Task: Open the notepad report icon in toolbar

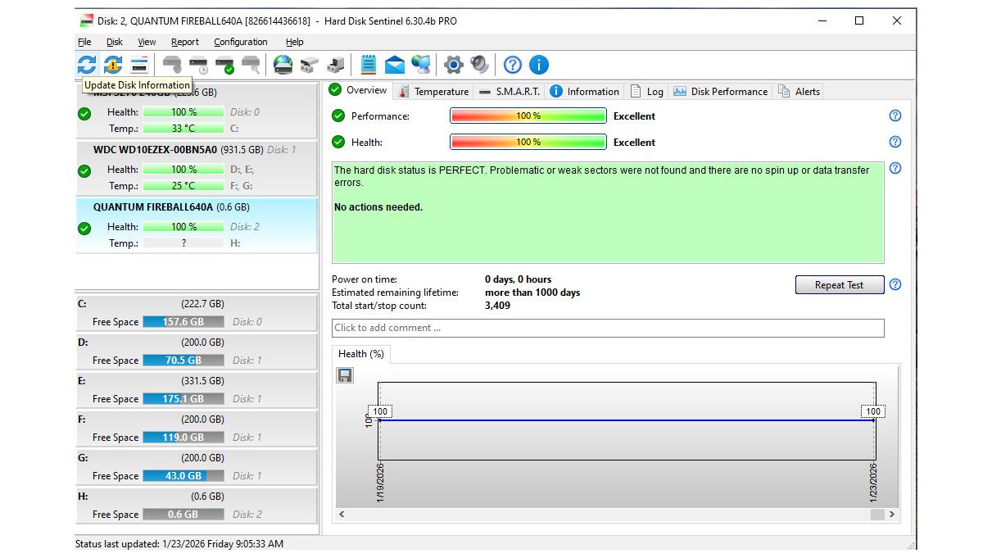Action: pyautogui.click(x=369, y=65)
